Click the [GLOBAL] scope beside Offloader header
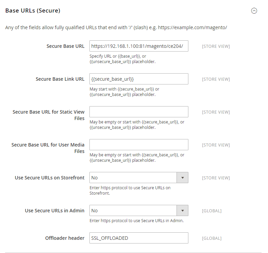 [212, 238]
